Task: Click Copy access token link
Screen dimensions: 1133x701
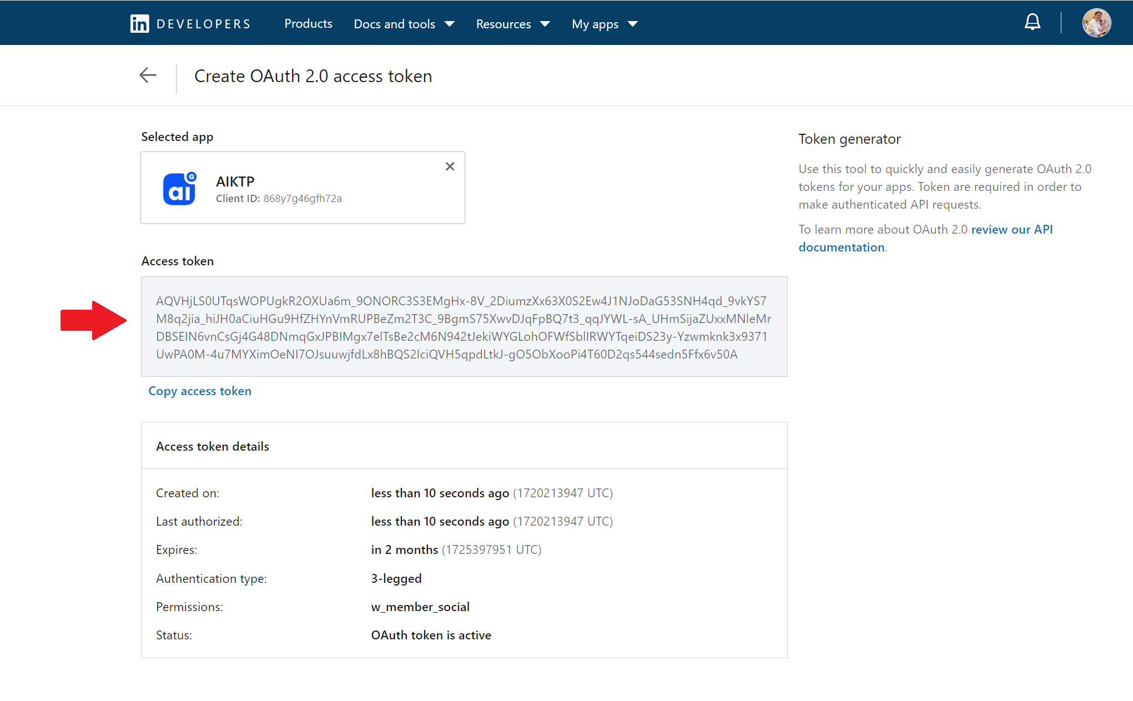Action: pos(200,391)
